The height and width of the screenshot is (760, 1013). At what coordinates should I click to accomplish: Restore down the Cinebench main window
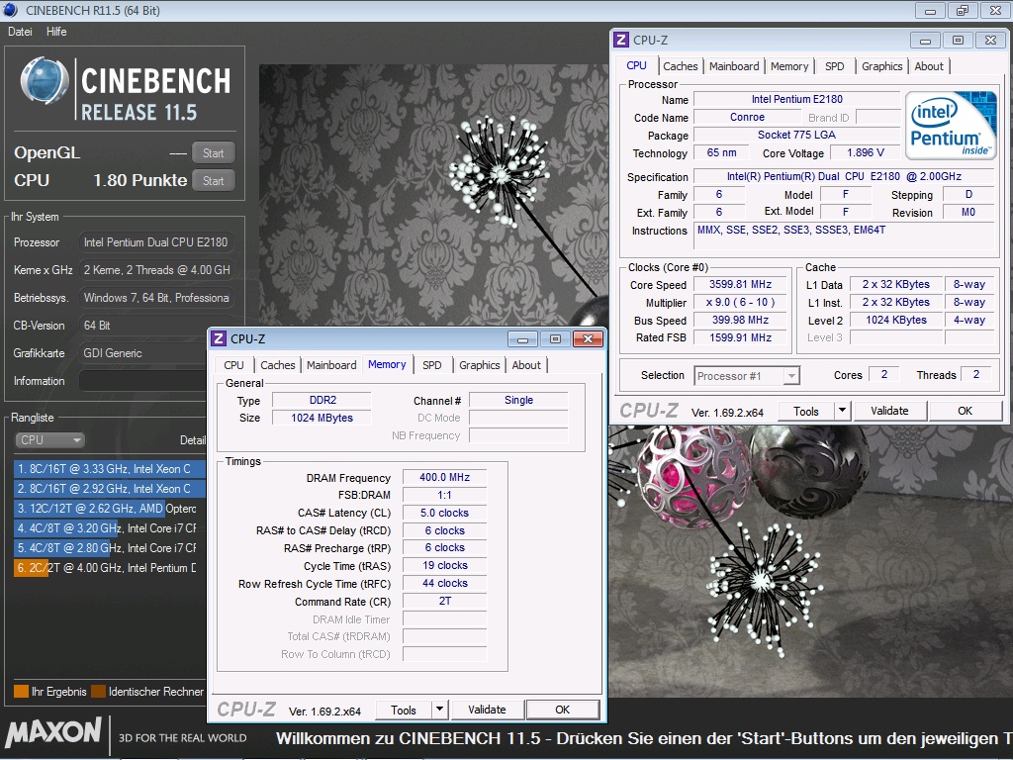tap(963, 10)
